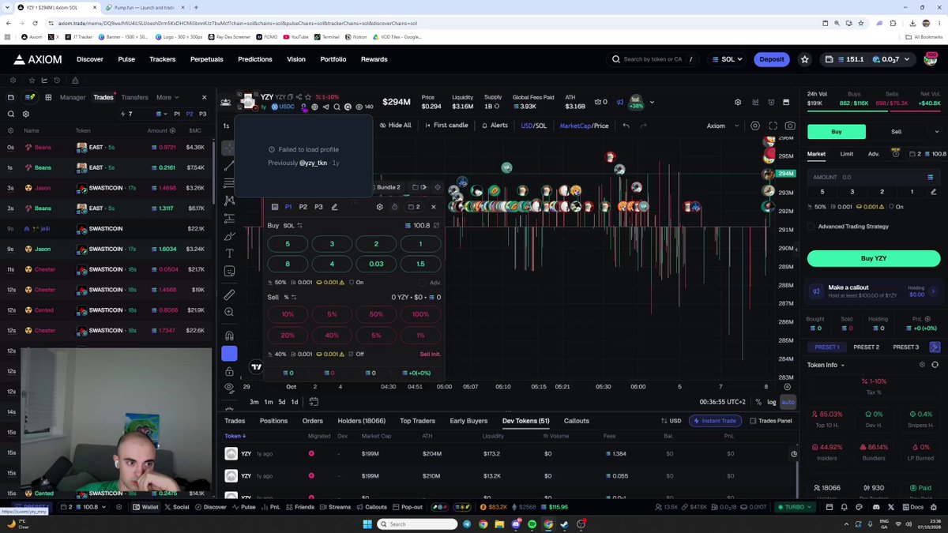Screen dimensions: 948x533
Task: Open tracker settings gear beside the search icon
Action: 26,114
